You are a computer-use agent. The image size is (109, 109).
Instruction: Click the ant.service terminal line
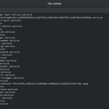7,92
